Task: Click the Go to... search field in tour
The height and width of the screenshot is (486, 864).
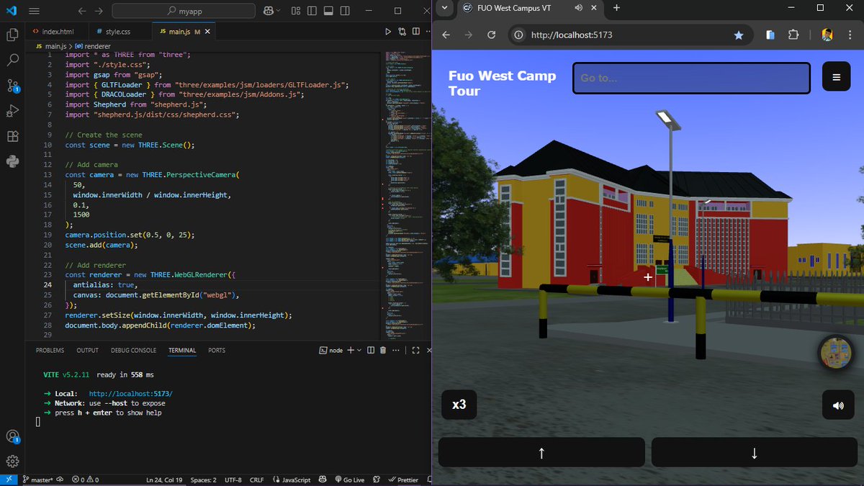Action: [x=691, y=78]
